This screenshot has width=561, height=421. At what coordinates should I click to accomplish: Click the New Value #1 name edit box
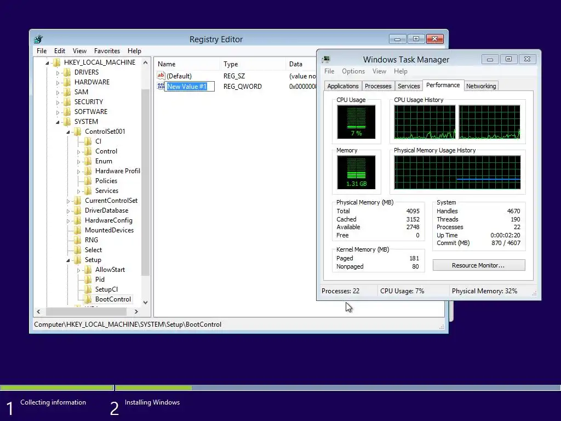point(190,86)
